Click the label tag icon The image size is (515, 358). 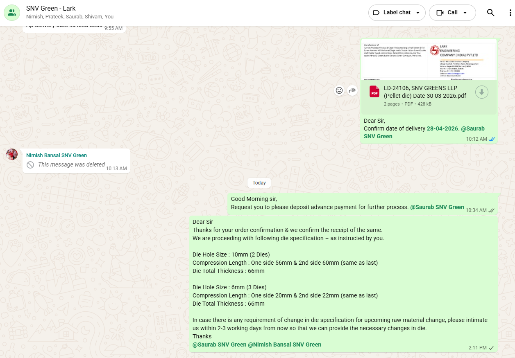376,13
